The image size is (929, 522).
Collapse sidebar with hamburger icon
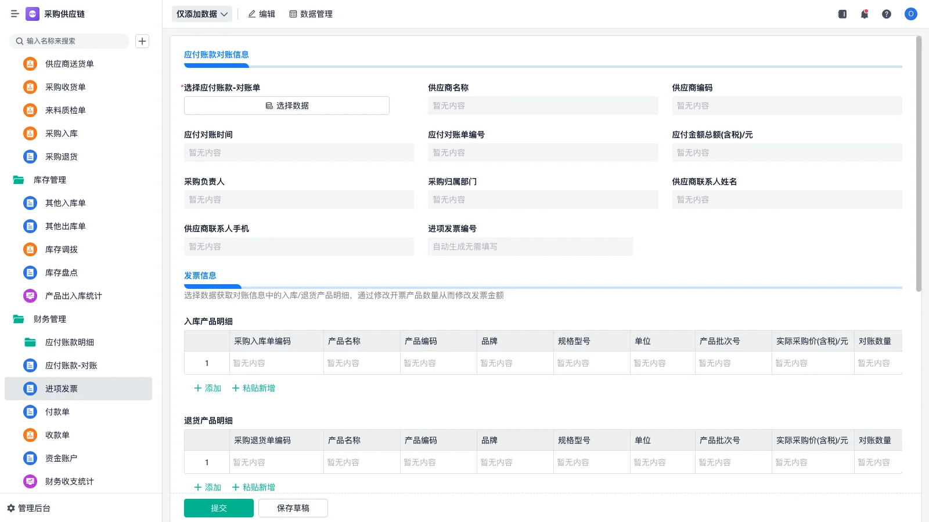click(15, 14)
